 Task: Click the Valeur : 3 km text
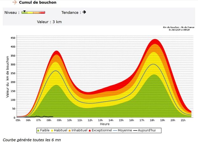click(49, 22)
